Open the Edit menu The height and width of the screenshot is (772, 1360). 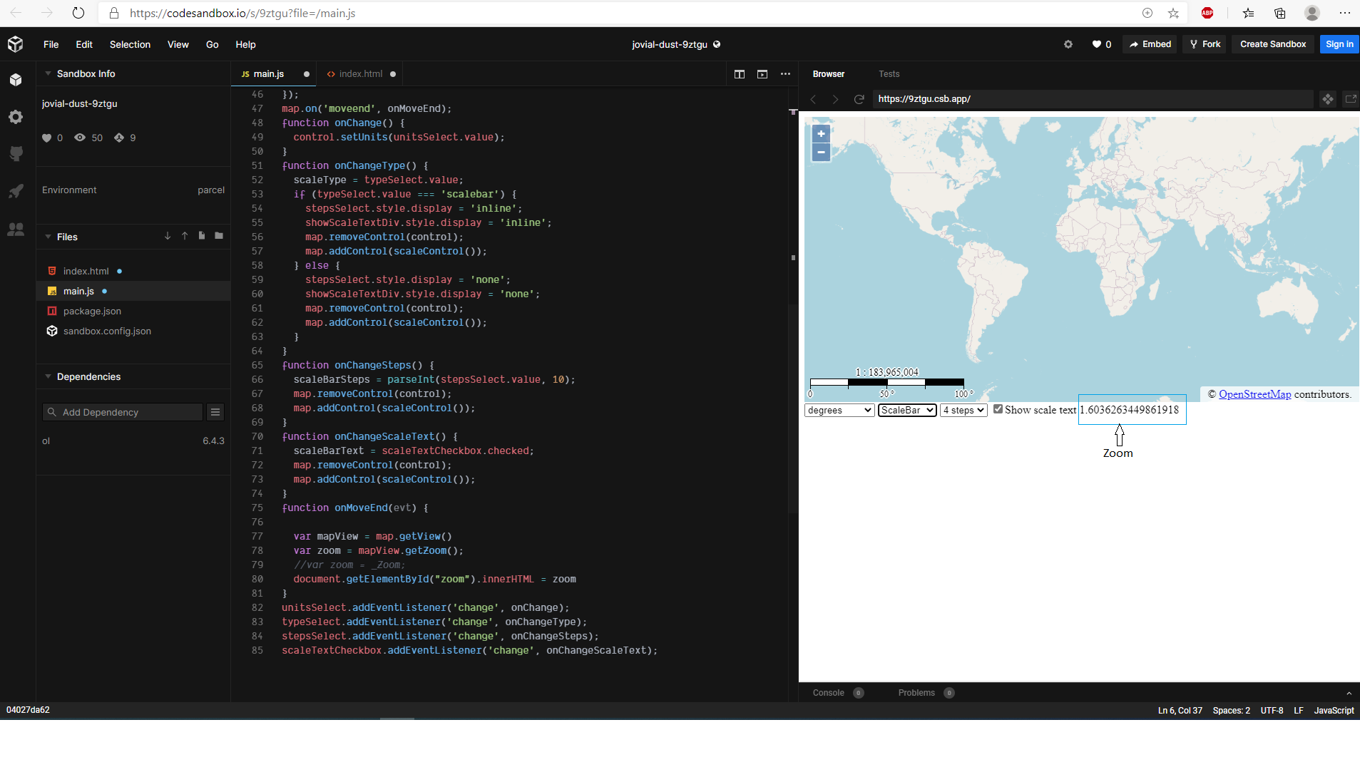pyautogui.click(x=84, y=44)
